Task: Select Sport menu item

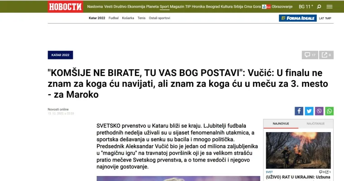Action: click(164, 7)
